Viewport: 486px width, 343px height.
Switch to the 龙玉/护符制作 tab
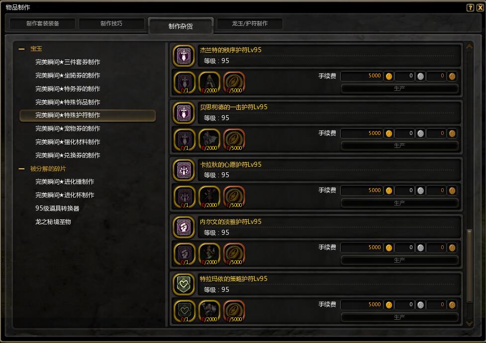(250, 23)
